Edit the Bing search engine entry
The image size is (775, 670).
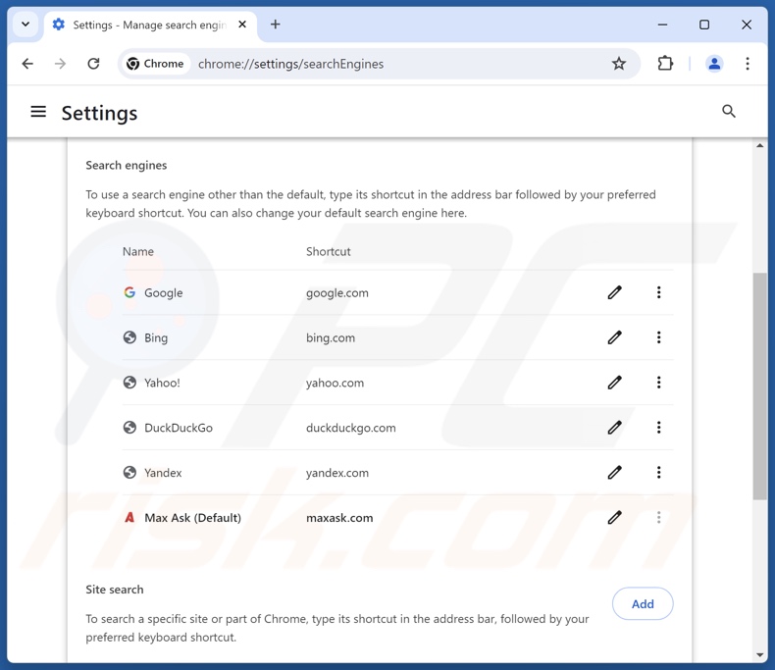(x=614, y=337)
